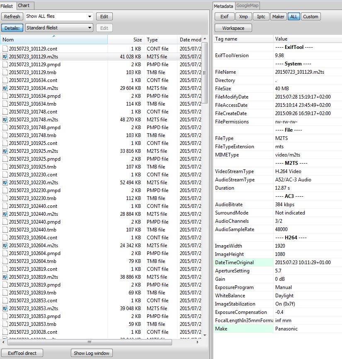Toggle the Exif metadata filter
The width and height of the screenshot is (342, 359).
(224, 17)
